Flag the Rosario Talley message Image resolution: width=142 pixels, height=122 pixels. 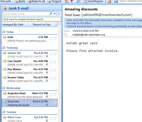tap(55, 79)
